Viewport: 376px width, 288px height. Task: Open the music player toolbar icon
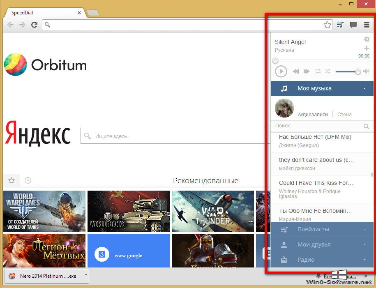pyautogui.click(x=340, y=25)
